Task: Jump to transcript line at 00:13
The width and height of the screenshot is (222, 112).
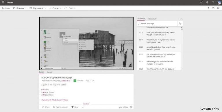Action: click(159, 34)
